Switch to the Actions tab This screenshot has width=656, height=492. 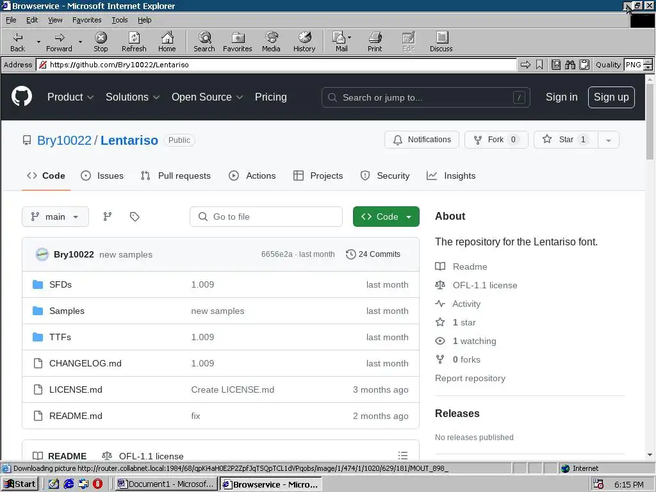point(252,176)
